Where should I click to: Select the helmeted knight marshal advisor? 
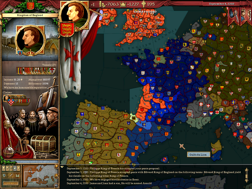[x=20, y=118]
